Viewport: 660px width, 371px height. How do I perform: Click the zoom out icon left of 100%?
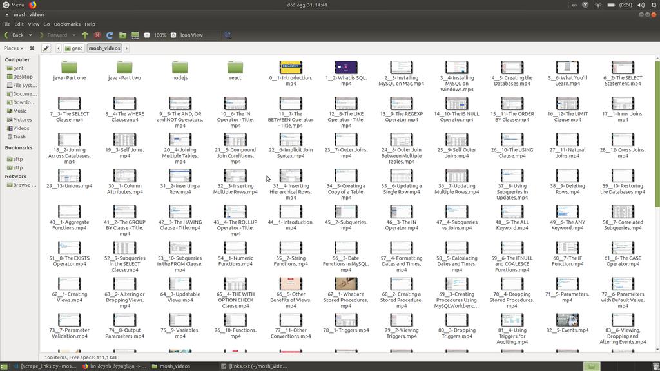coord(147,35)
